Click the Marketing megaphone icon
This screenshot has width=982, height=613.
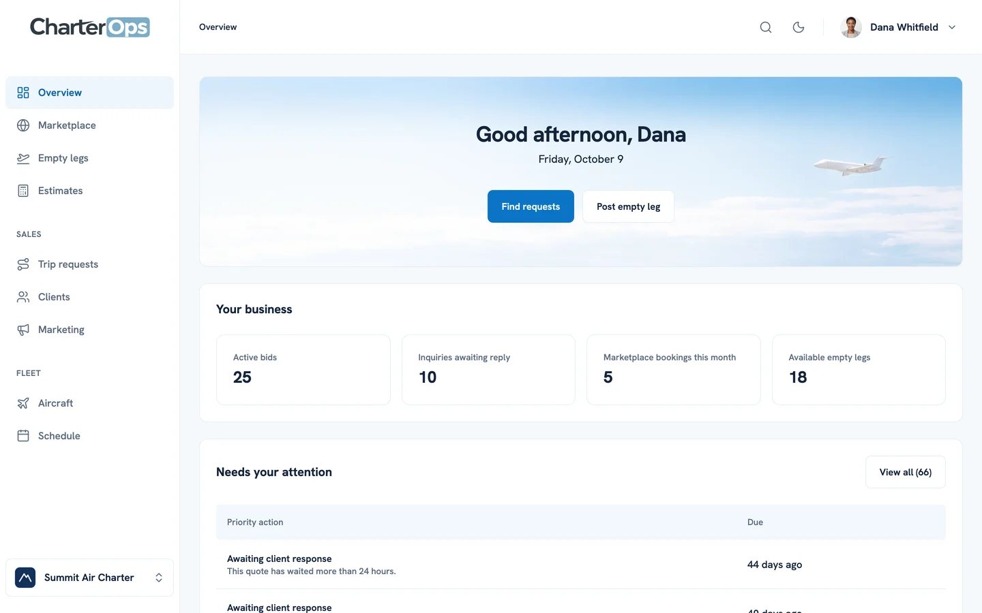[23, 330]
